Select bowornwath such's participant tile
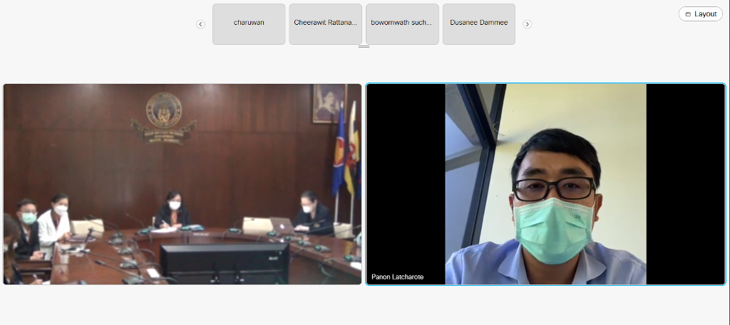Viewport: 730px width, 325px height. click(x=402, y=23)
